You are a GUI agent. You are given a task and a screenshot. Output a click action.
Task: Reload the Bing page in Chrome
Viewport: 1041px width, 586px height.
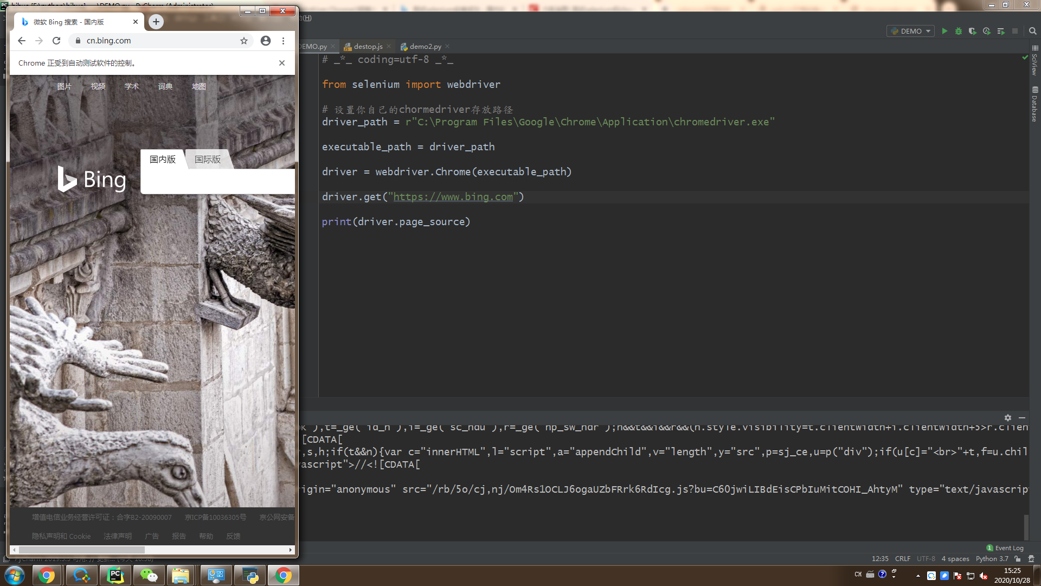56,41
